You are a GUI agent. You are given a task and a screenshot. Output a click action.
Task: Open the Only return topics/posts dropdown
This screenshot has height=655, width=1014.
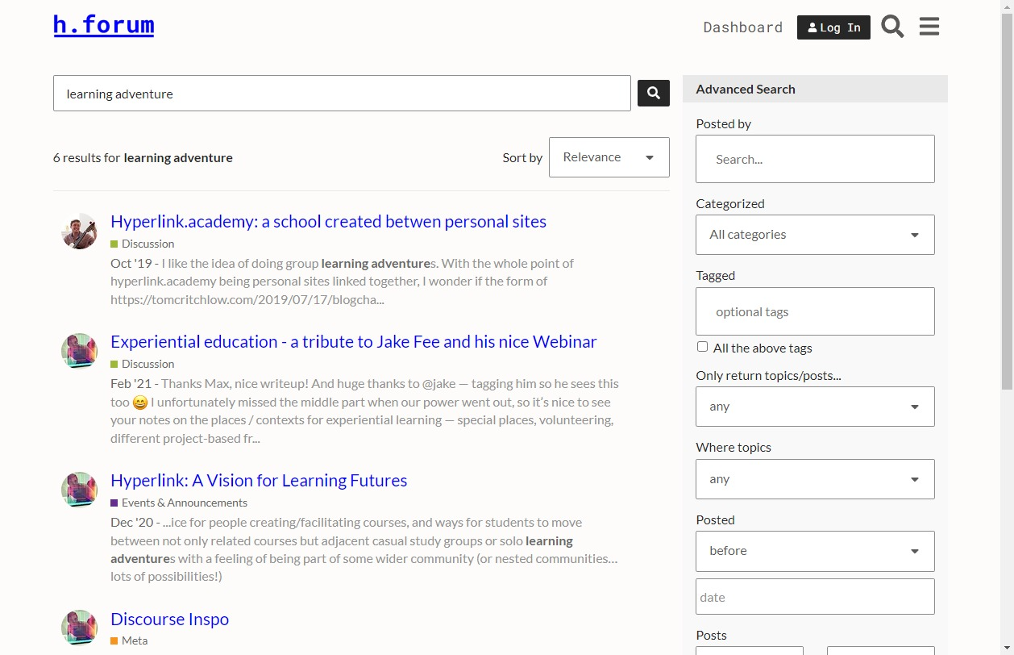pos(815,407)
